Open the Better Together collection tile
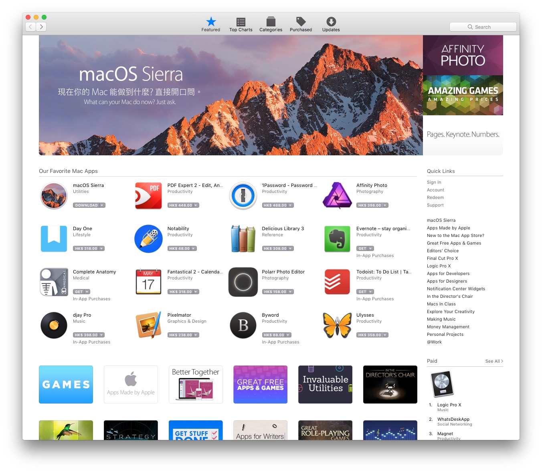Screen dimensions: 542x472 [196, 384]
